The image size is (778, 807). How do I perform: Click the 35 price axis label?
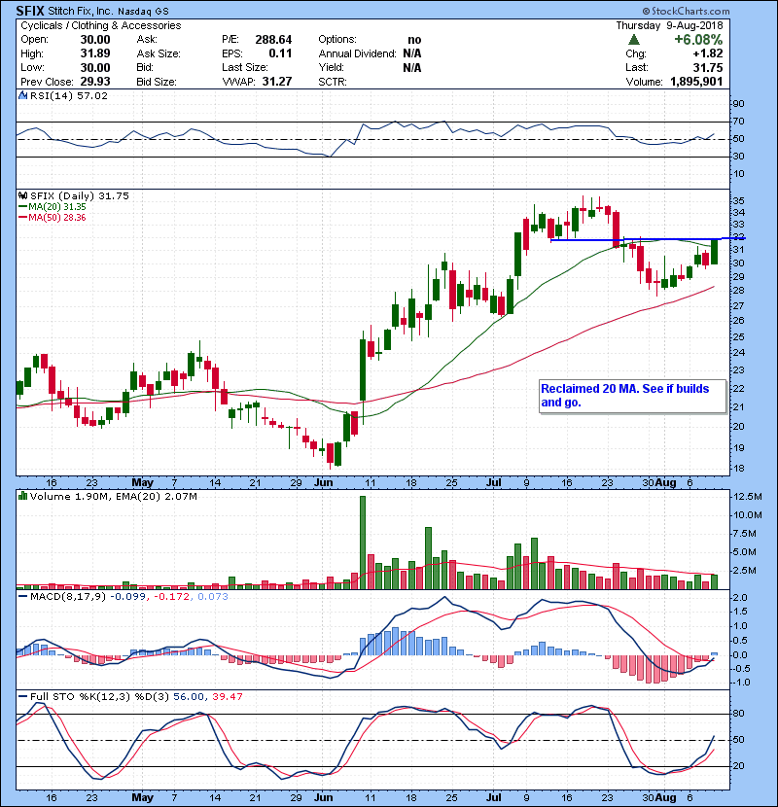(x=738, y=200)
